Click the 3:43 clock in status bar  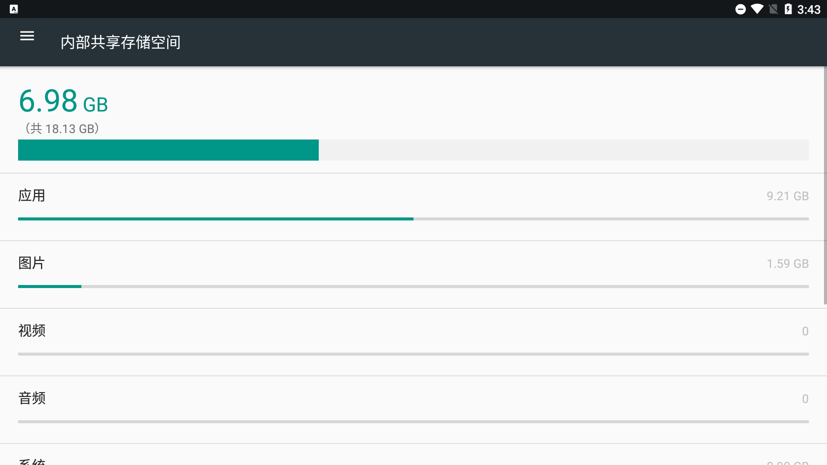click(x=808, y=9)
